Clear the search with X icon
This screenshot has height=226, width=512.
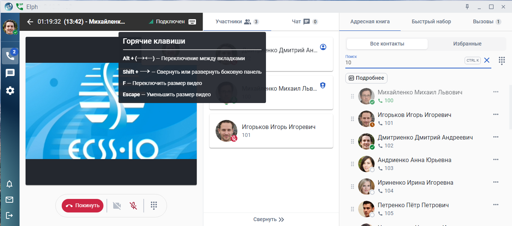pyautogui.click(x=487, y=61)
